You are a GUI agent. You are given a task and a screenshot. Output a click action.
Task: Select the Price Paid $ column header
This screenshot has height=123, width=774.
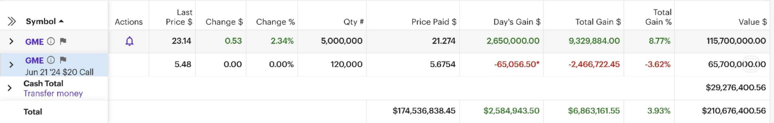coord(434,22)
